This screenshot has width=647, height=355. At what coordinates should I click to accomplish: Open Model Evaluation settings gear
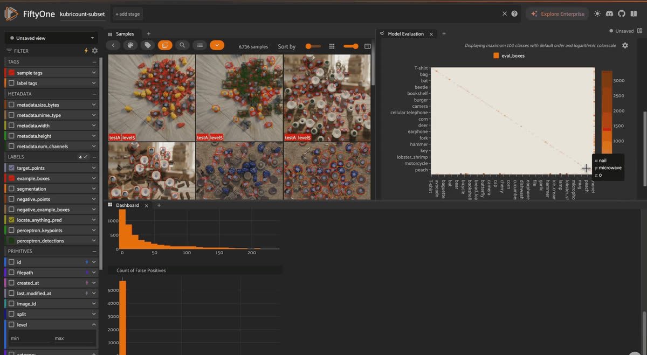pos(625,46)
